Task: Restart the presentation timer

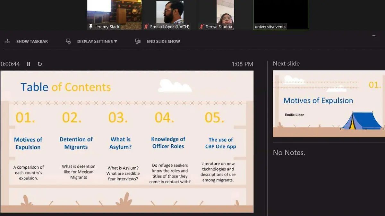Action: (x=40, y=64)
